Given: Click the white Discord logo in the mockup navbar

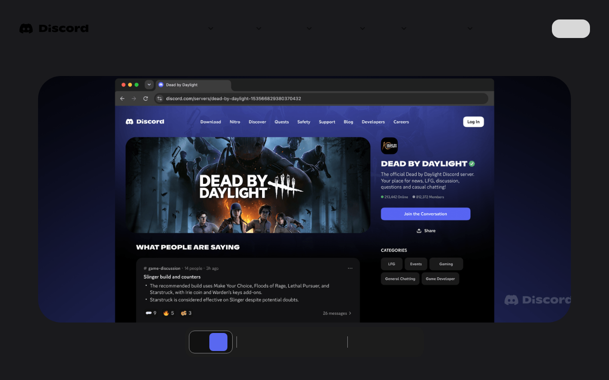Looking at the screenshot, I should coord(145,122).
